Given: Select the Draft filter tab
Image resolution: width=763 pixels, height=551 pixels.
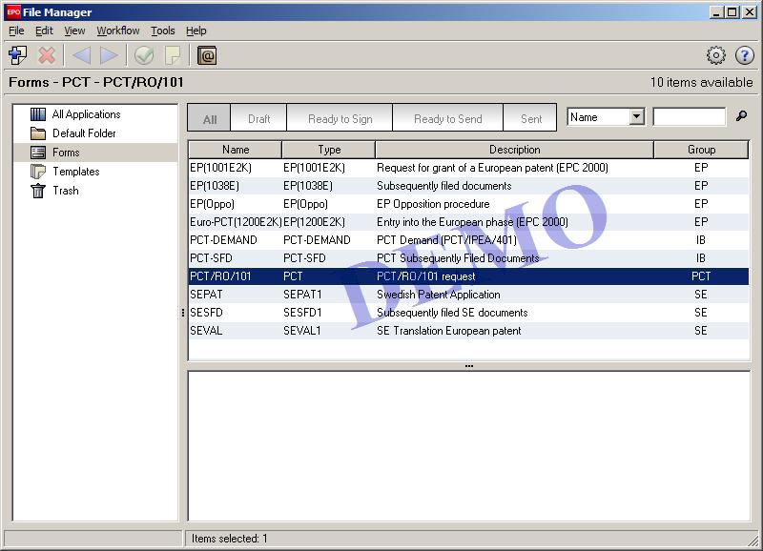Looking at the screenshot, I should pyautogui.click(x=258, y=118).
